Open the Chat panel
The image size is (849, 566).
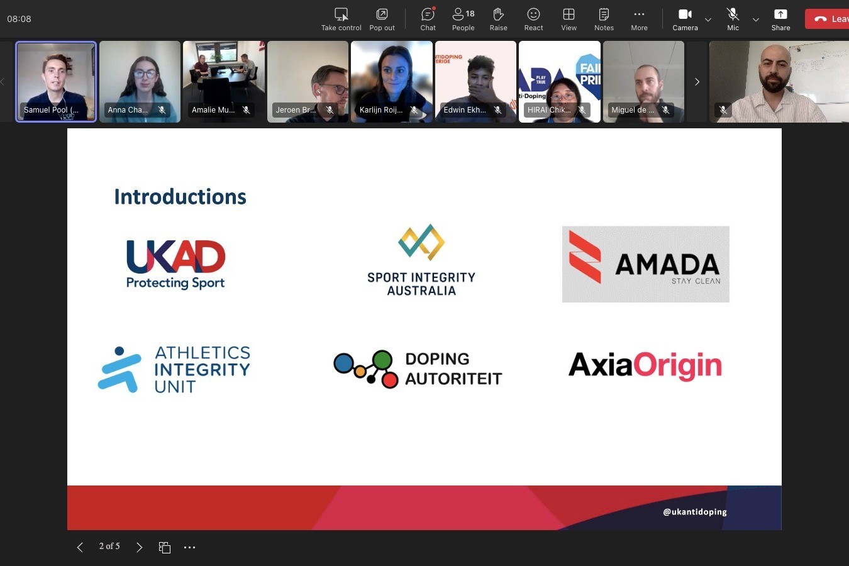click(x=428, y=19)
